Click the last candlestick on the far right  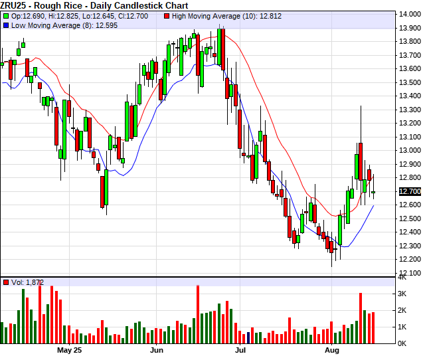[373, 192]
